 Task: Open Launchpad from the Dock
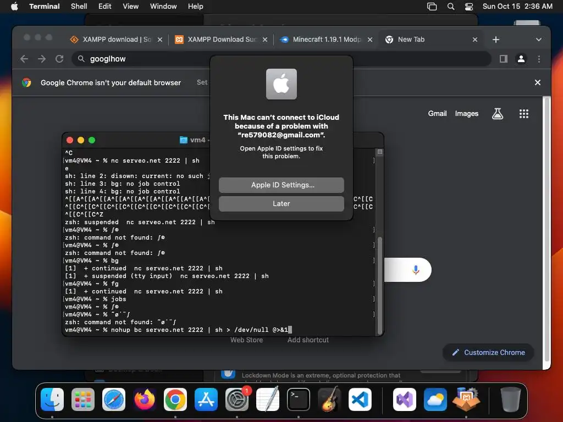click(83, 399)
